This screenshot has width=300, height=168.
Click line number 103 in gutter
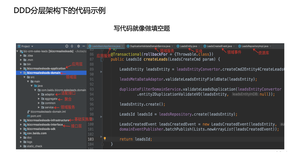91,139
